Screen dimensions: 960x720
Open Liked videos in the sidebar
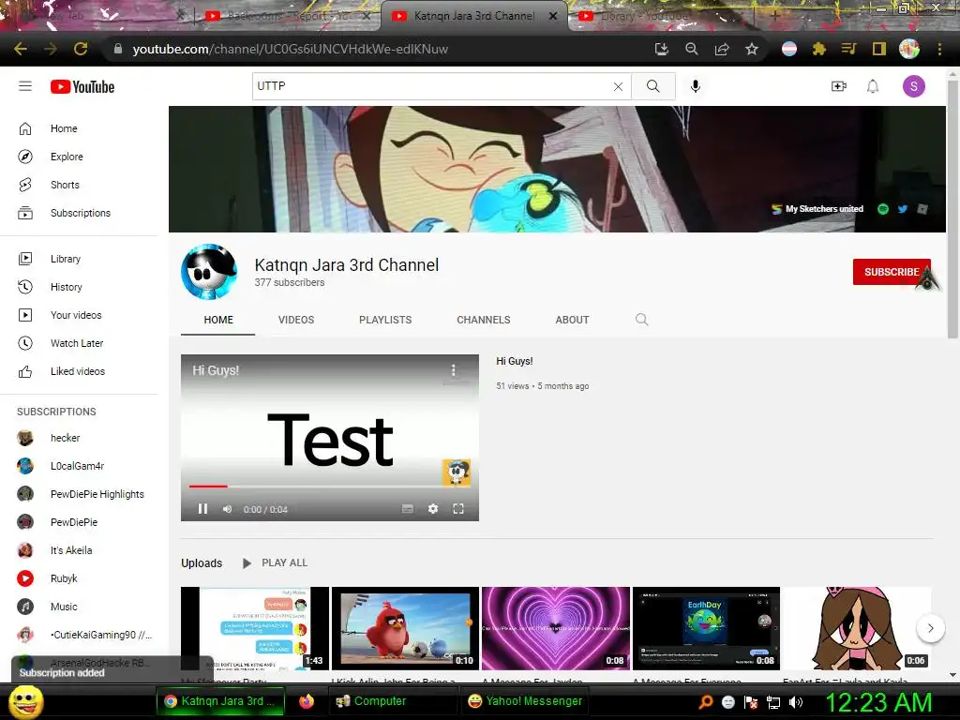click(x=80, y=371)
